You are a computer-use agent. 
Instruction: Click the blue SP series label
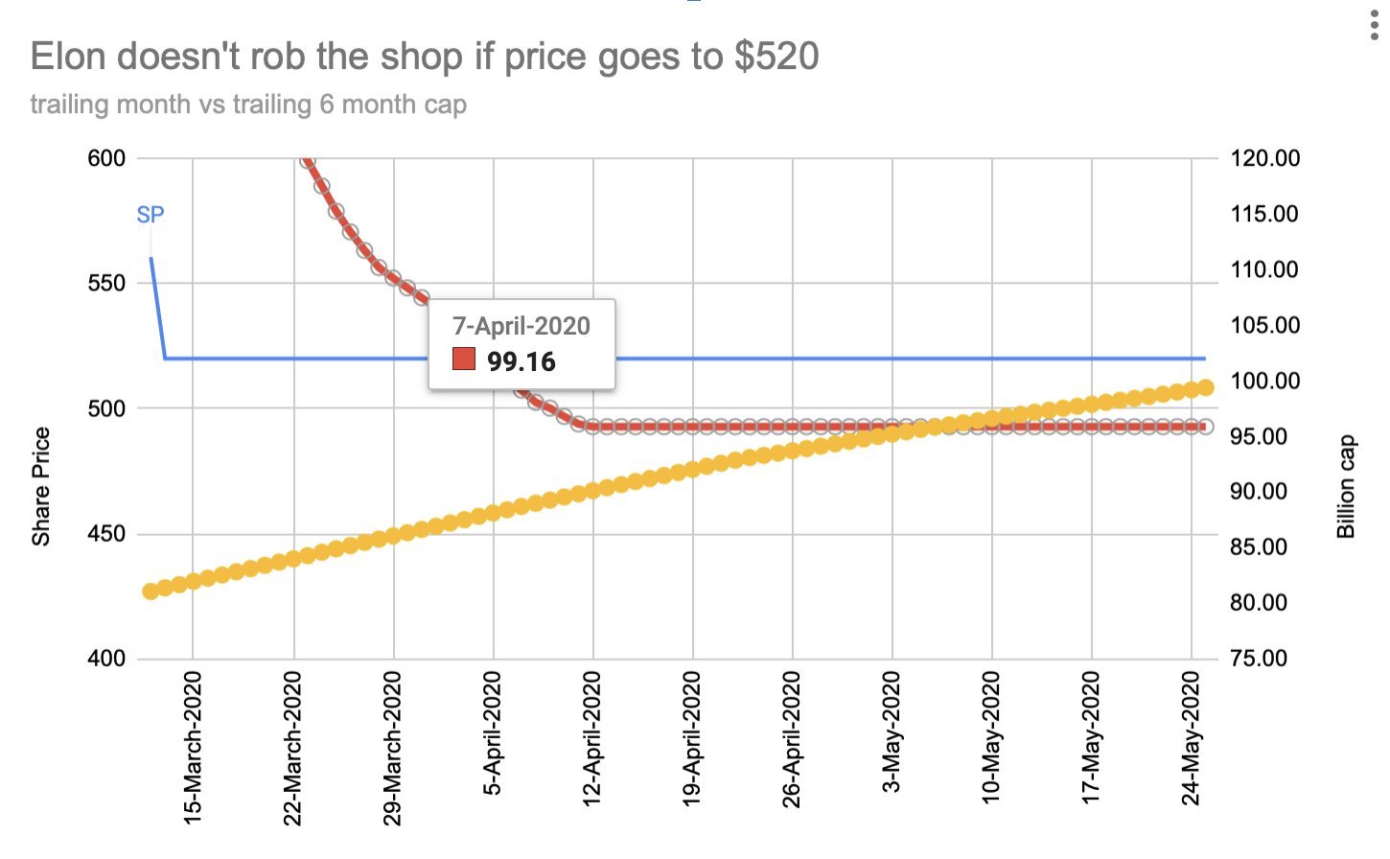[151, 215]
